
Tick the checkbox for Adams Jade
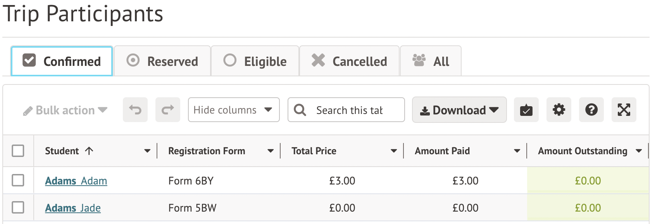click(x=18, y=207)
